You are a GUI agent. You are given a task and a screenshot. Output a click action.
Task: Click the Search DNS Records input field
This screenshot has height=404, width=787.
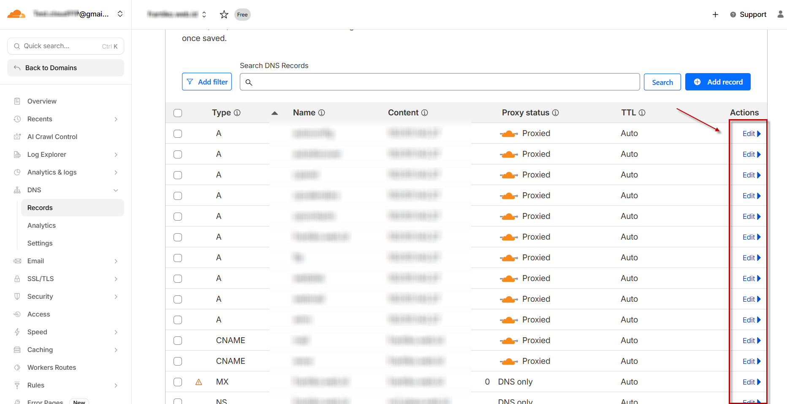(440, 82)
